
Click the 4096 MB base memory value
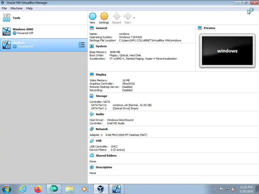(115, 52)
